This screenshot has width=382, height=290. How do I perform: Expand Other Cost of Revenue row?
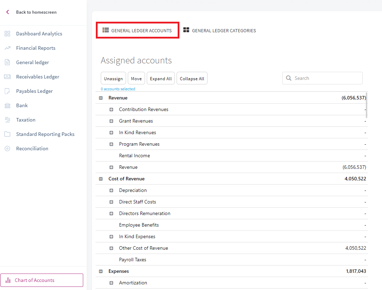[x=111, y=248]
